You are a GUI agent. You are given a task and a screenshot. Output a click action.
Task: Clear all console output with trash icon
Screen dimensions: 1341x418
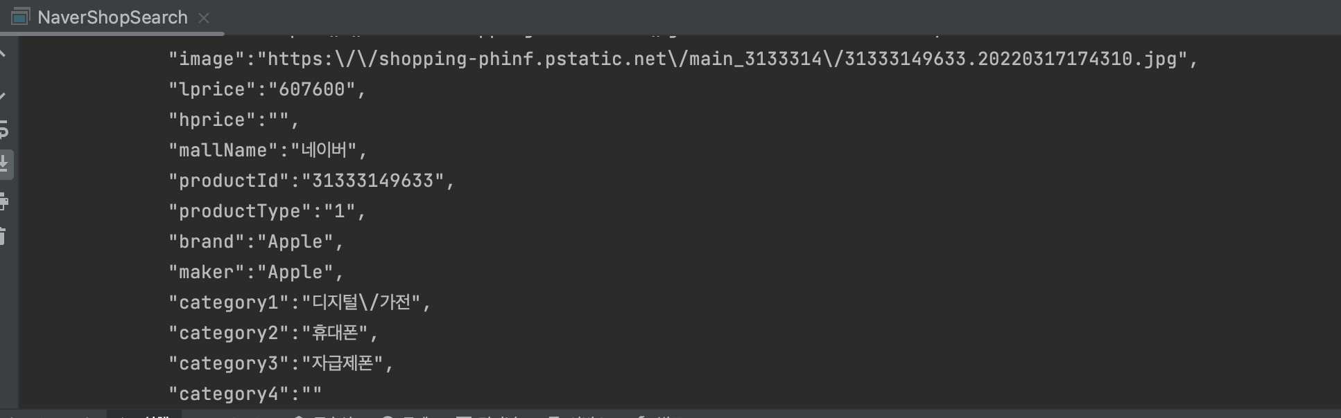point(3,237)
